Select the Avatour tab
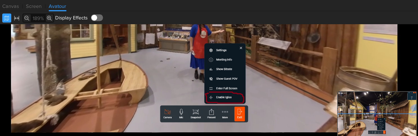Image resolution: width=418 pixels, height=136 pixels. click(57, 6)
